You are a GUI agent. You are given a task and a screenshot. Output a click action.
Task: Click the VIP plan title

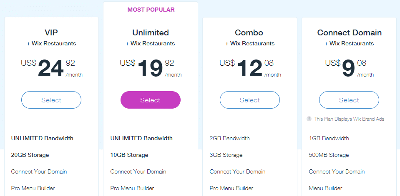pos(51,32)
